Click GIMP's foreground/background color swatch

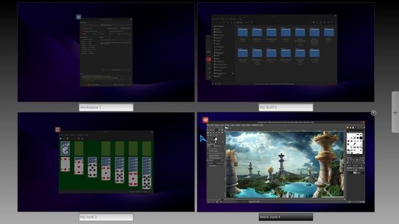(x=215, y=139)
